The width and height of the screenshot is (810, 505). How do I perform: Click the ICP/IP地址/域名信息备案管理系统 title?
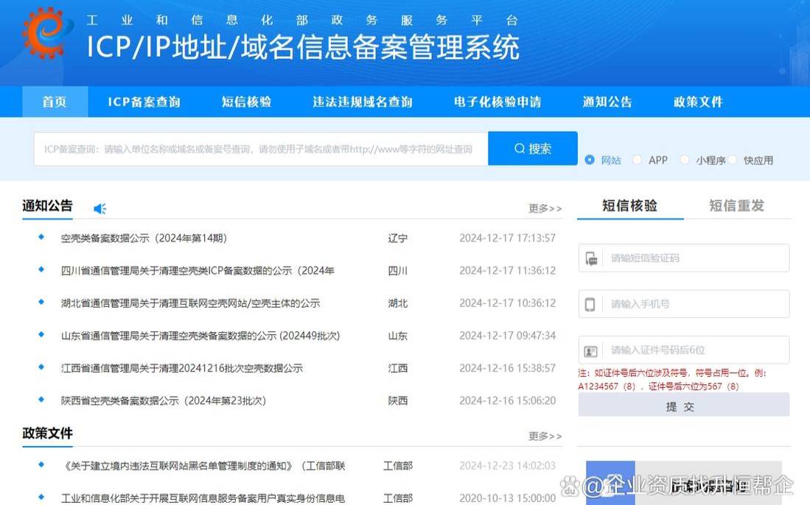pyautogui.click(x=303, y=47)
